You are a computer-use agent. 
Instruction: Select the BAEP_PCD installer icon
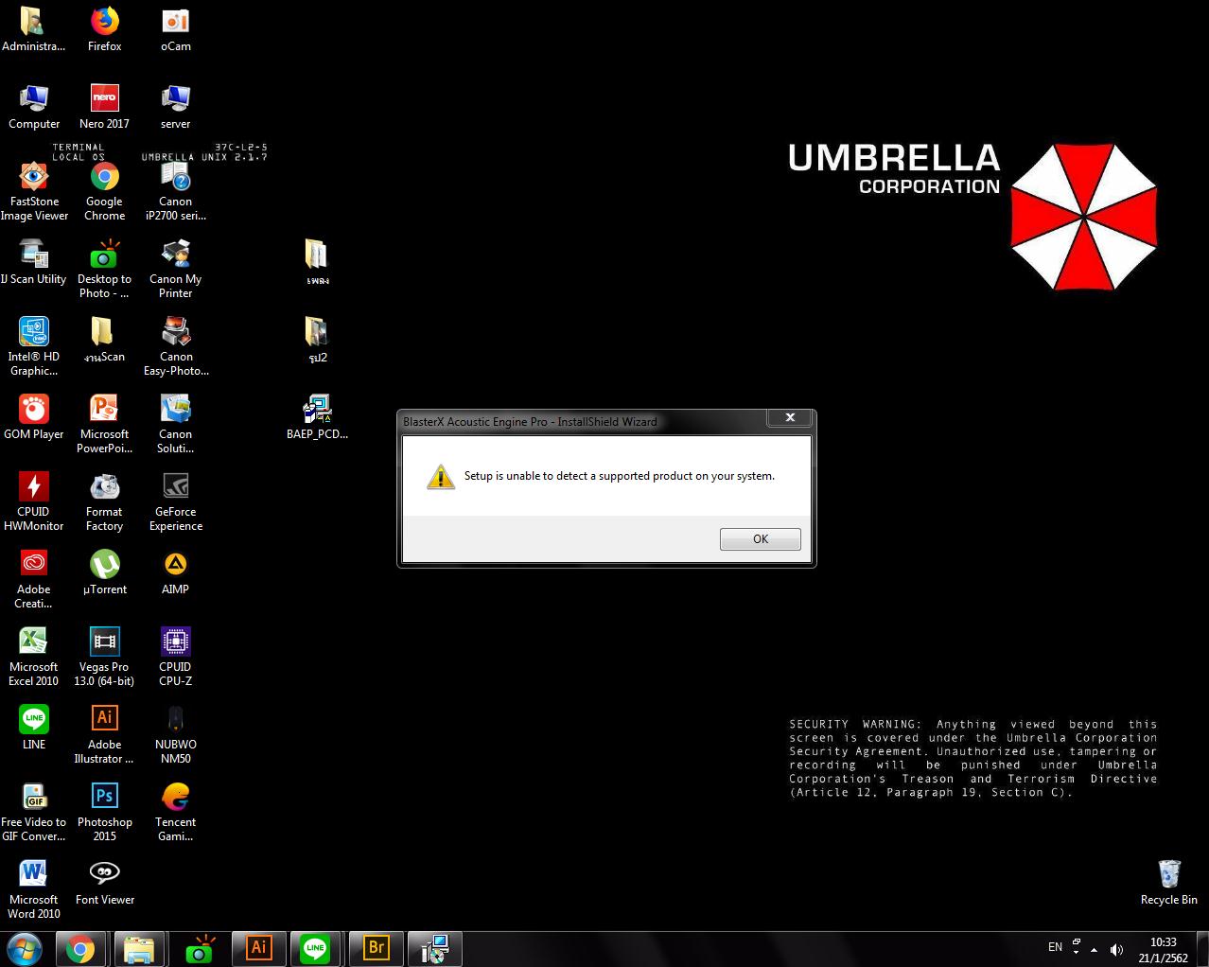pos(318,417)
